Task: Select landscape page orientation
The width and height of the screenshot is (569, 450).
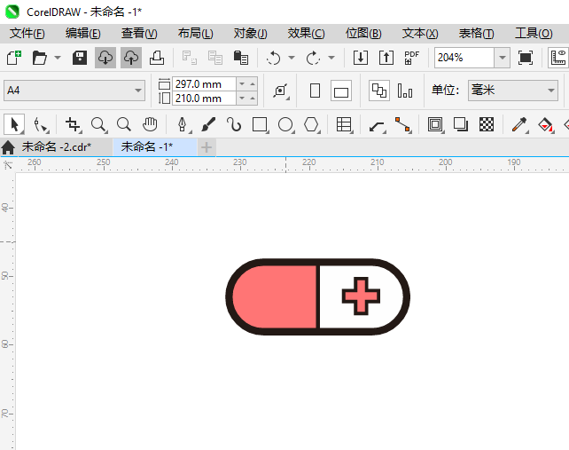Action: click(341, 91)
